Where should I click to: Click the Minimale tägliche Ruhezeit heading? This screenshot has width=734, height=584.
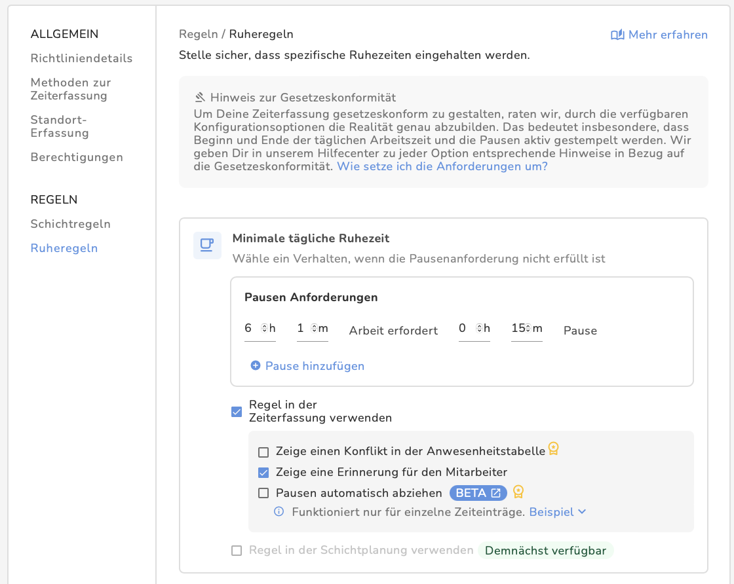pyautogui.click(x=311, y=238)
